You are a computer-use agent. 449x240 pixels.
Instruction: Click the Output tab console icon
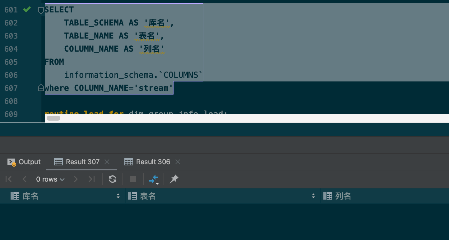coord(12,162)
